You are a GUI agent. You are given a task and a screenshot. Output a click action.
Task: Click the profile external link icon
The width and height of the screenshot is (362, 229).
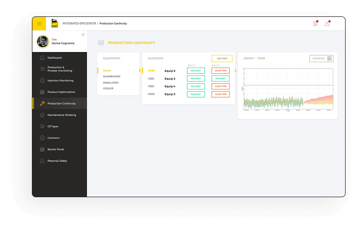click(x=83, y=35)
